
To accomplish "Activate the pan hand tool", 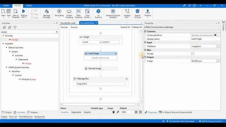I will tap(114, 112).
